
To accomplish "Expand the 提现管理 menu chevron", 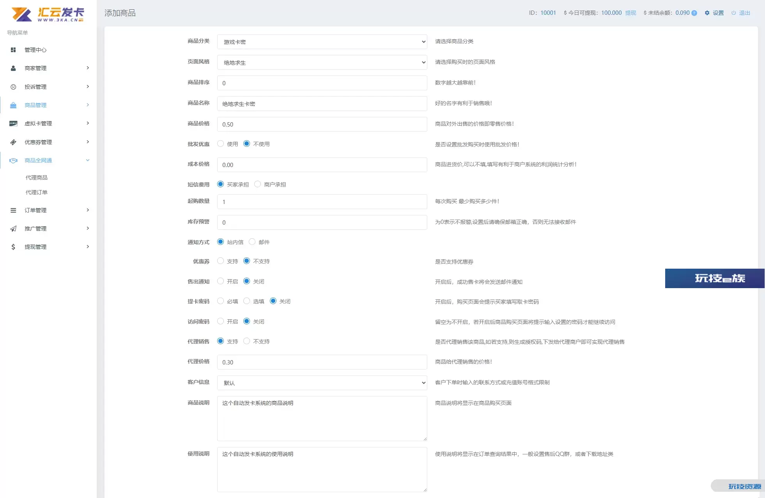I will [x=88, y=247].
